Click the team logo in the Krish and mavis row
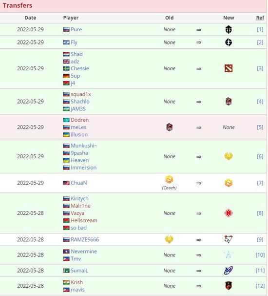The width and height of the screenshot is (268, 296). (x=229, y=286)
